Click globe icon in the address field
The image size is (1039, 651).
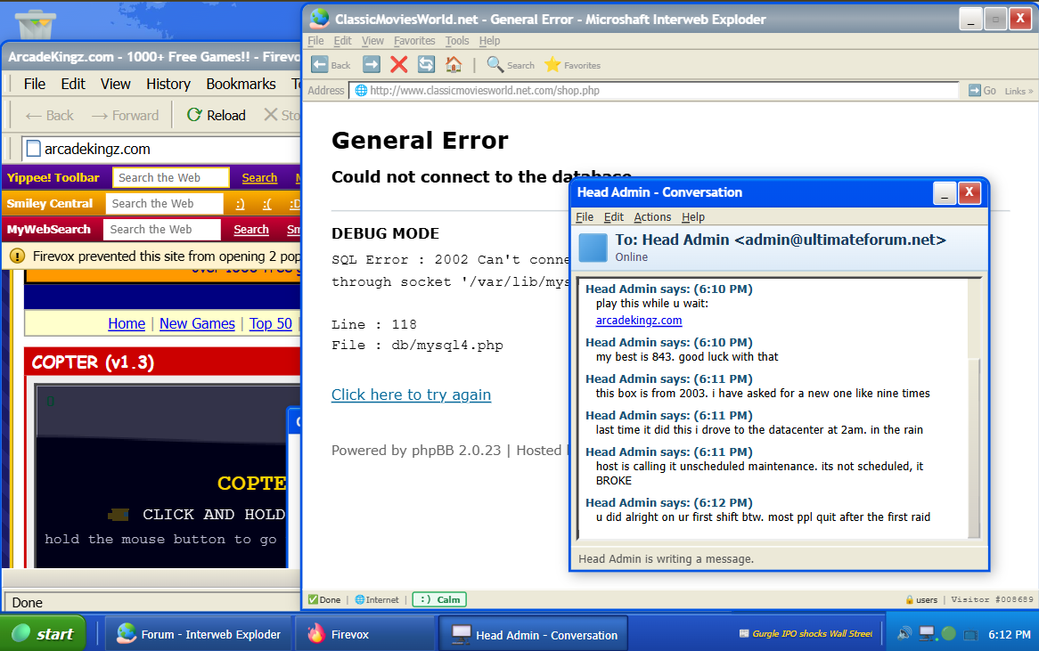361,90
